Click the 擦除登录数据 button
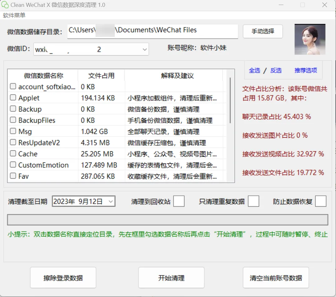This screenshot has height=297, width=336. coord(63,278)
